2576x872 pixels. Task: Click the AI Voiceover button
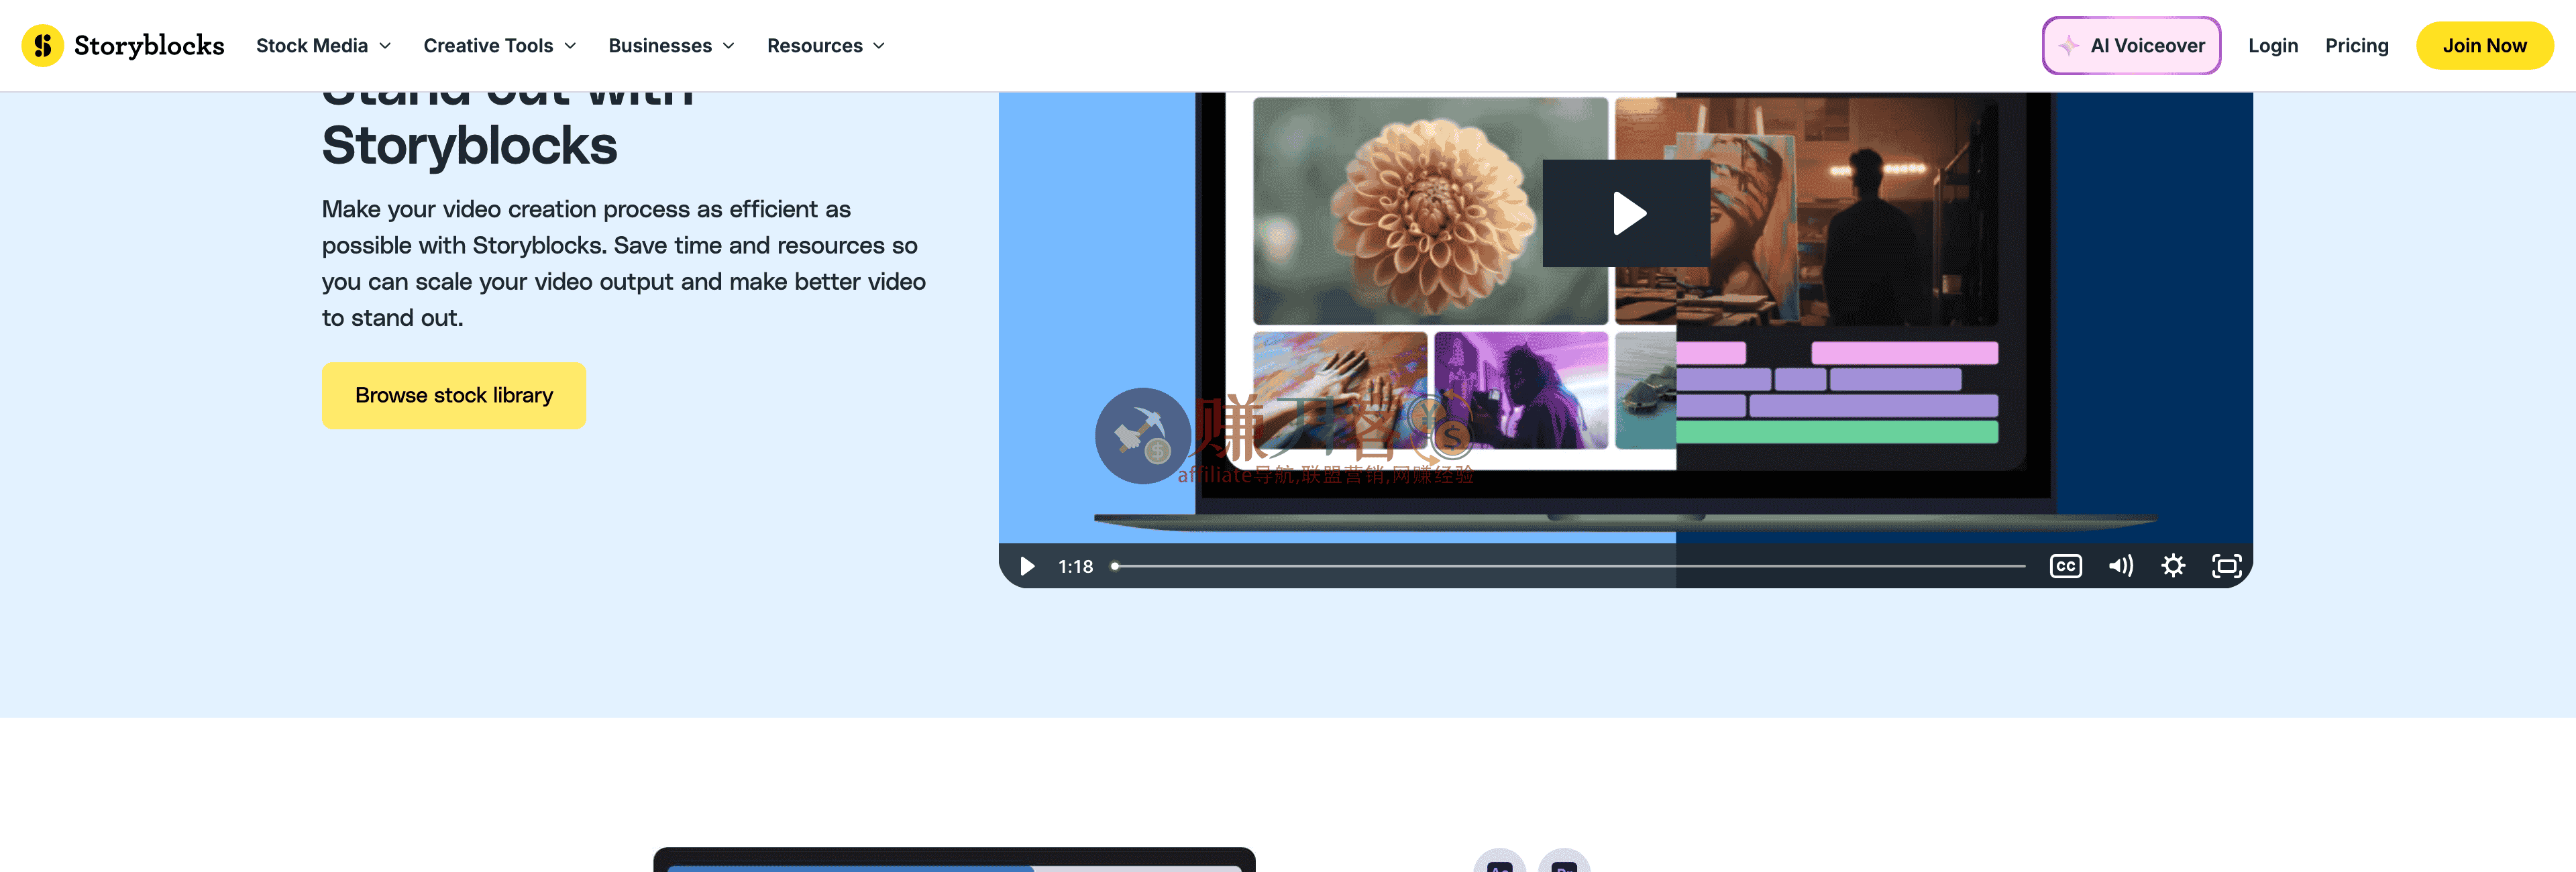click(x=2131, y=46)
